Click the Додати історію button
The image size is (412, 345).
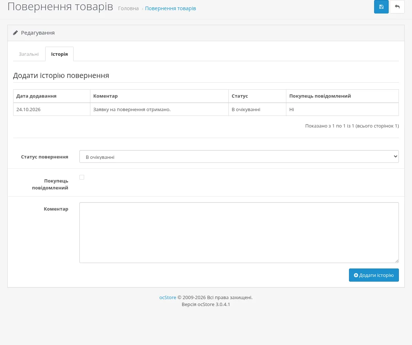click(x=374, y=275)
